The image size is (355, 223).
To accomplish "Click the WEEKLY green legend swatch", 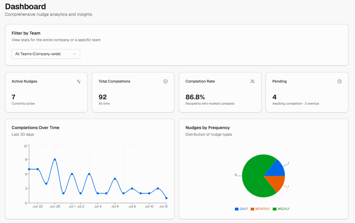I will pyautogui.click(x=275, y=209).
